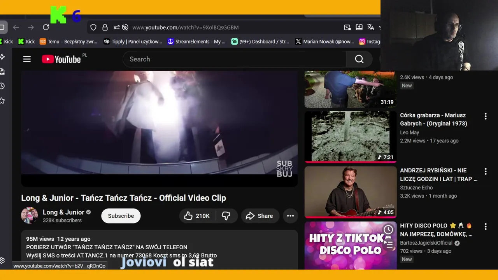Click Leo May channel name

[x=409, y=133]
